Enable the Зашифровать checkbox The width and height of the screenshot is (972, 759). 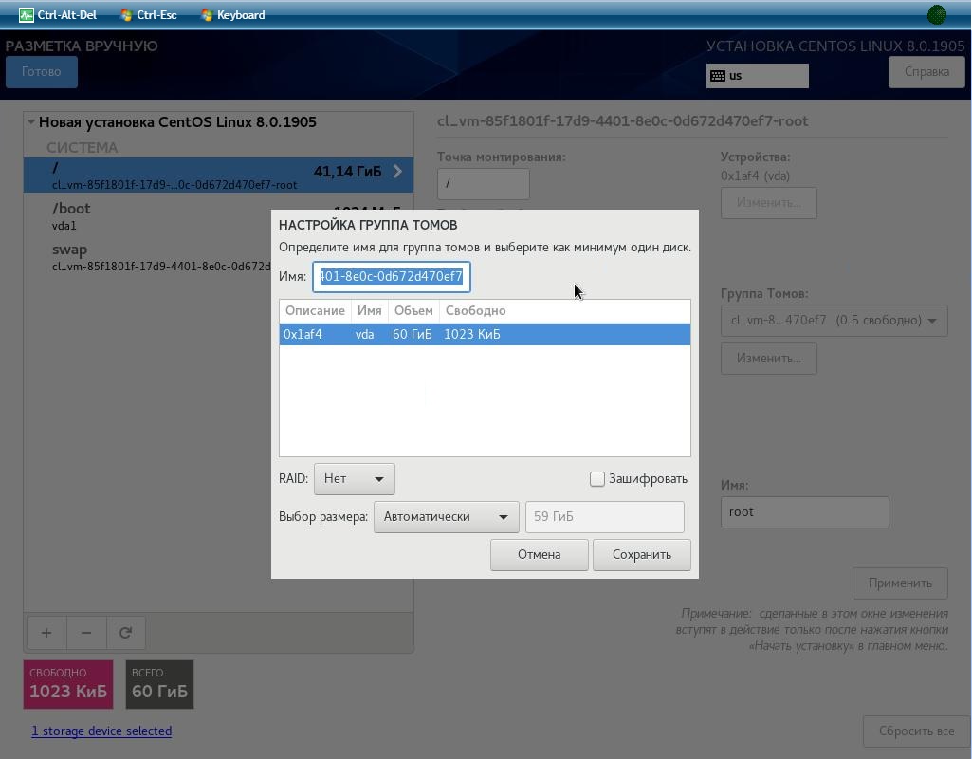coord(597,479)
